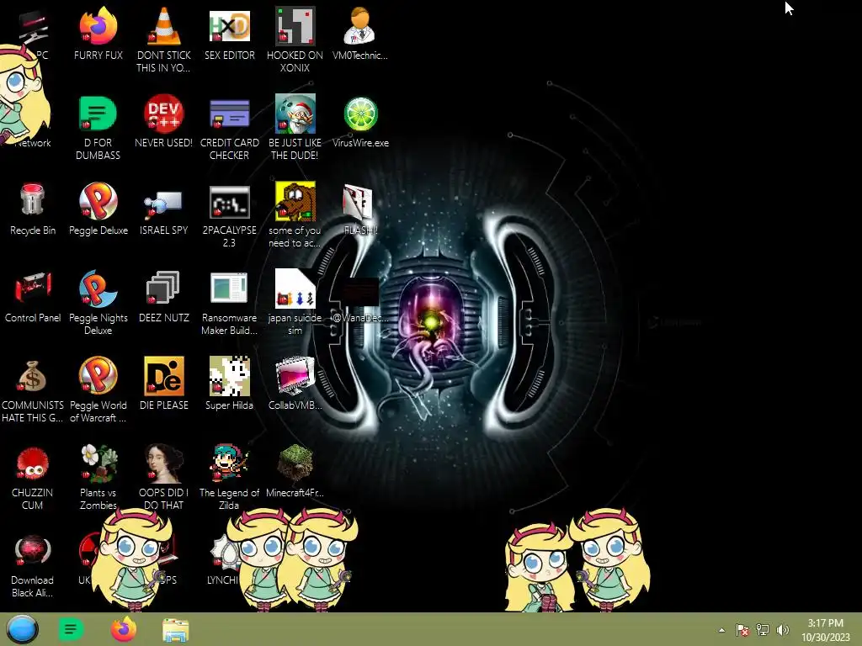
Task: Open the VM0Technic... doctor icon
Action: tap(360, 26)
